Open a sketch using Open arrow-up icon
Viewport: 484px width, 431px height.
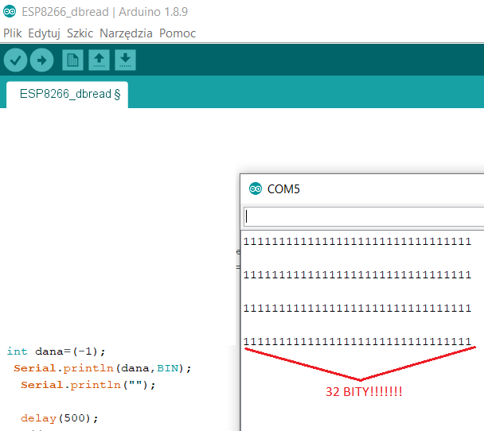pyautogui.click(x=99, y=60)
